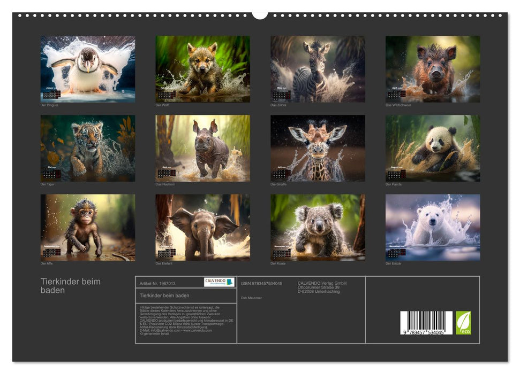Click the mini calendar grid on the penguin image
This screenshot has width=520, height=374.
click(x=51, y=95)
